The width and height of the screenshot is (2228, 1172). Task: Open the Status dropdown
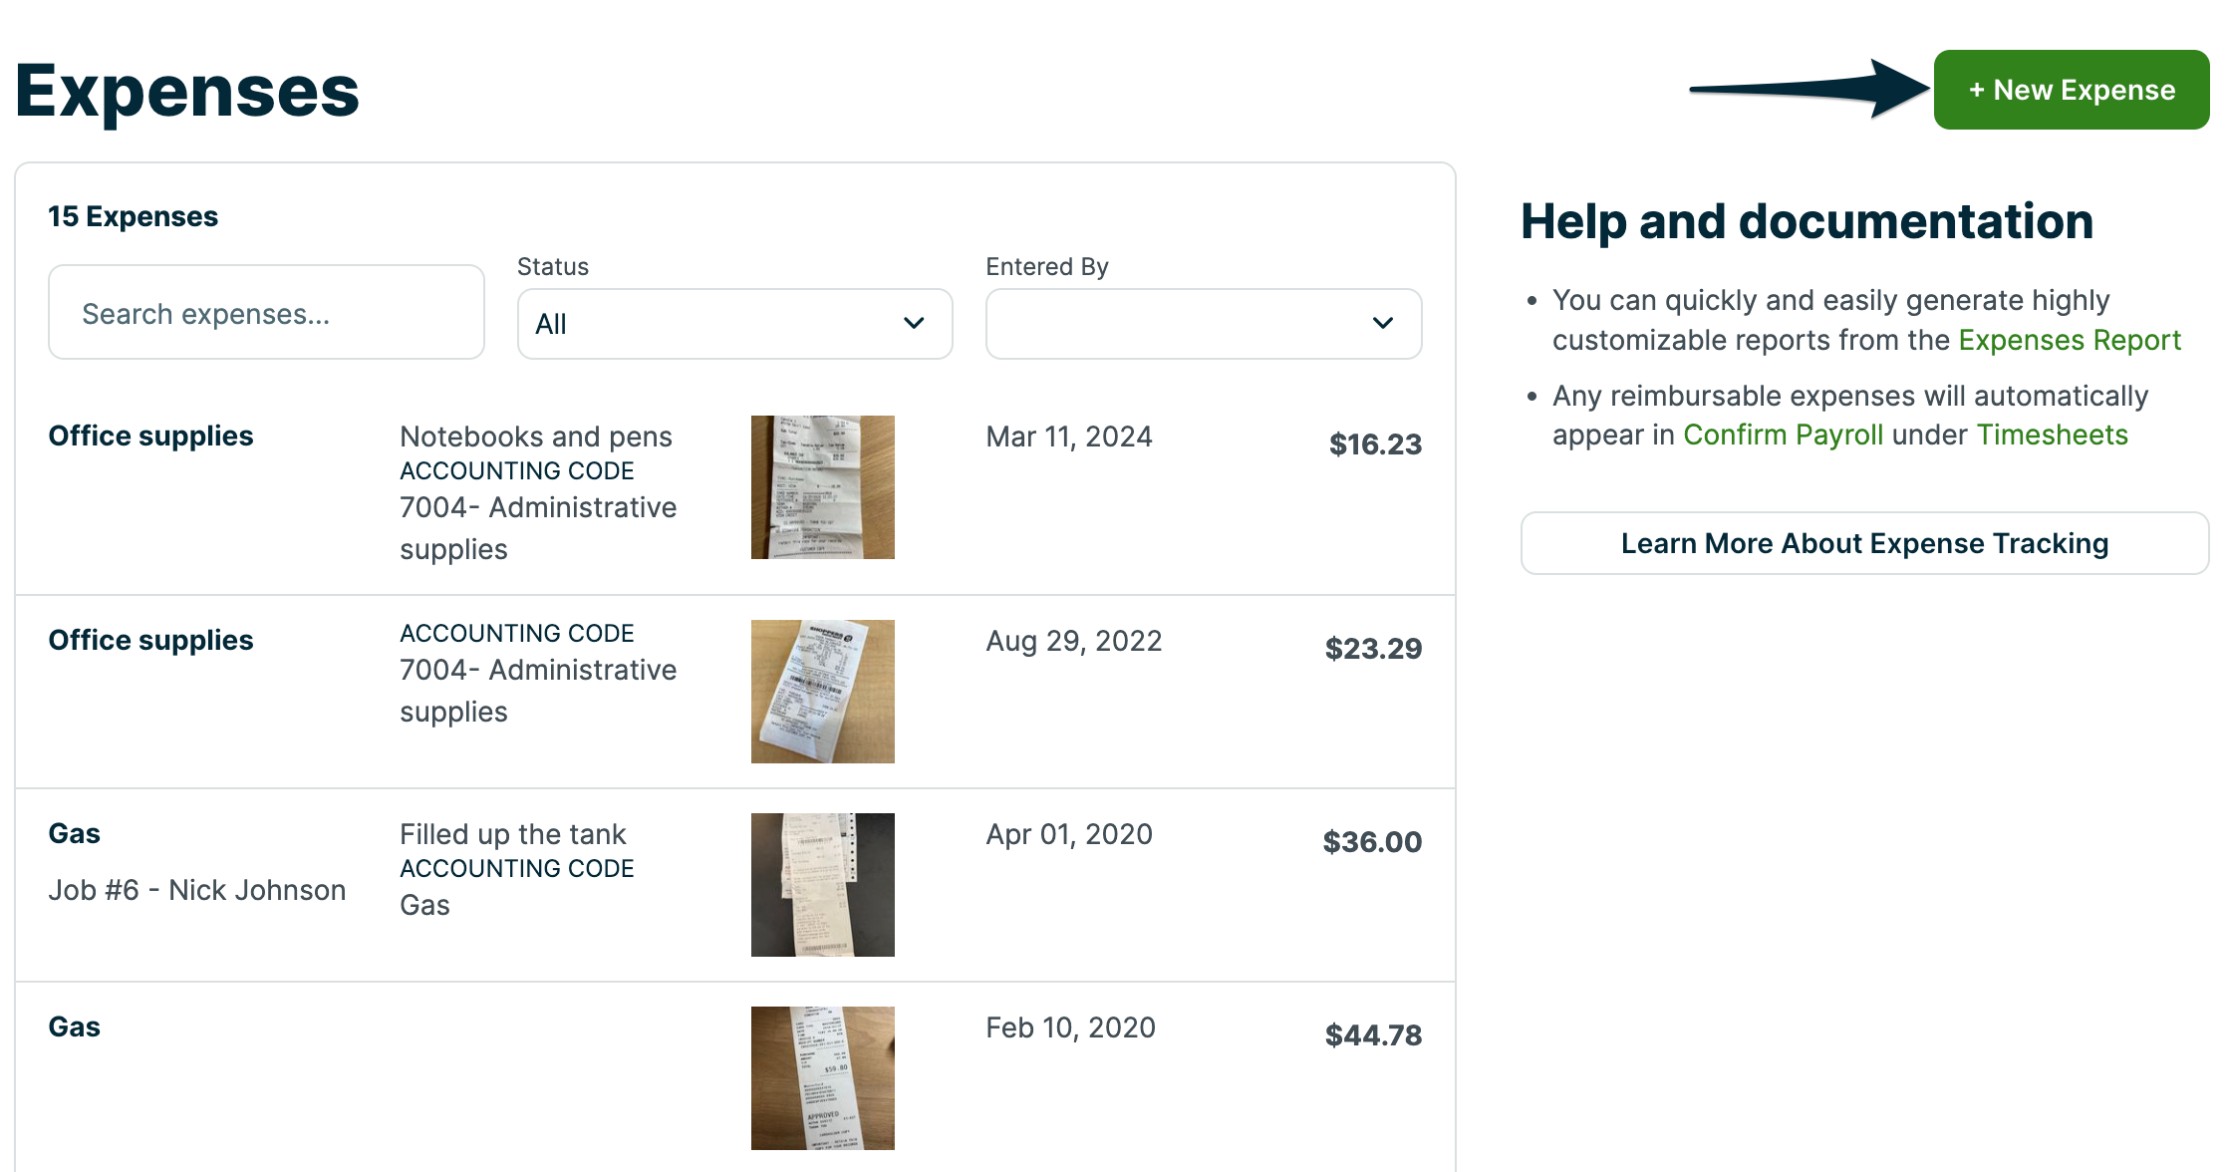[733, 324]
